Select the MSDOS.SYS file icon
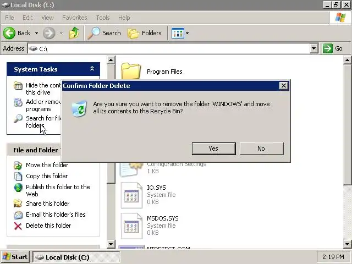The image size is (352, 264). point(131,226)
